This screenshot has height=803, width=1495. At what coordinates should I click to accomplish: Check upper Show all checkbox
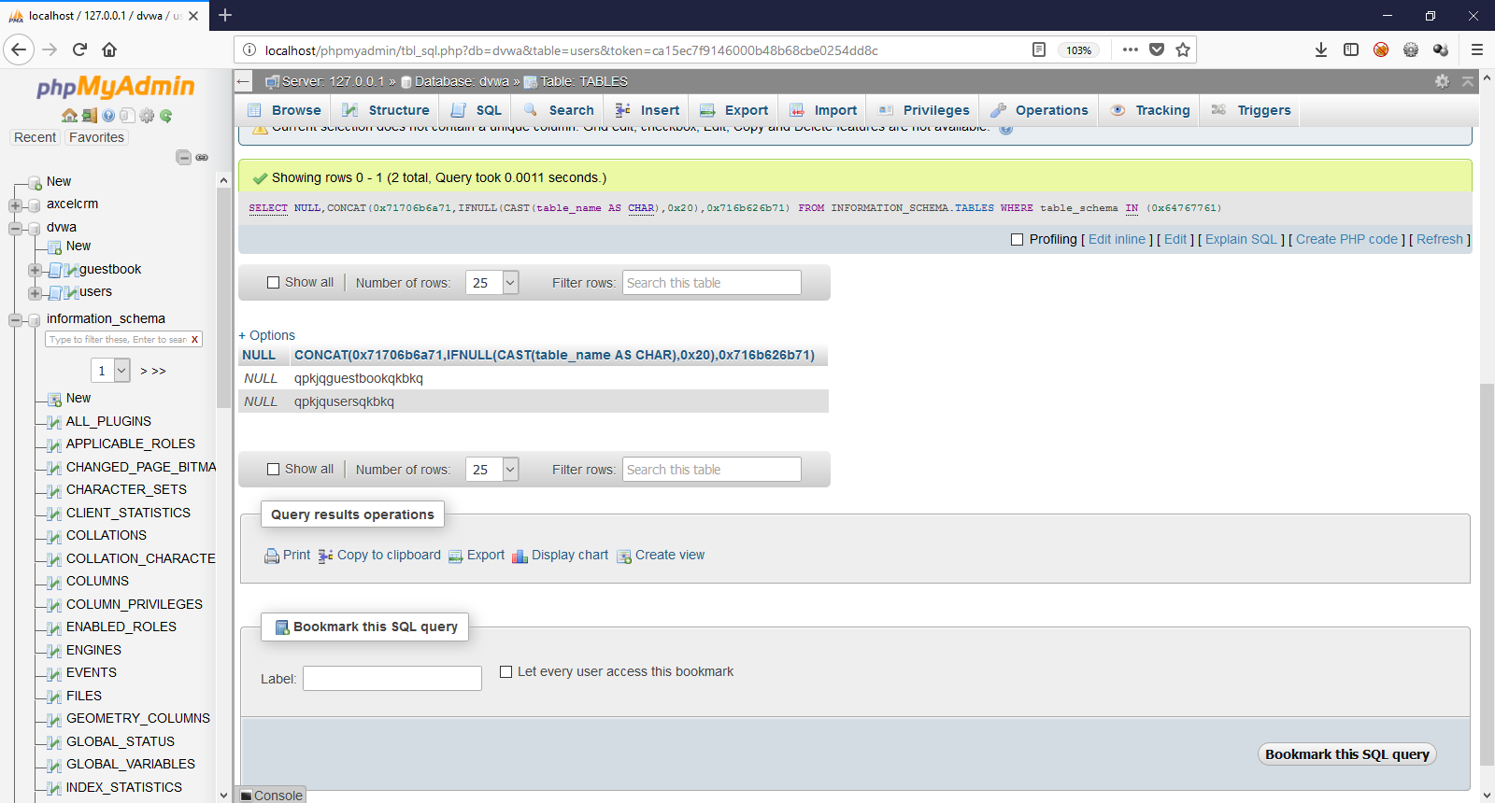coord(274,283)
